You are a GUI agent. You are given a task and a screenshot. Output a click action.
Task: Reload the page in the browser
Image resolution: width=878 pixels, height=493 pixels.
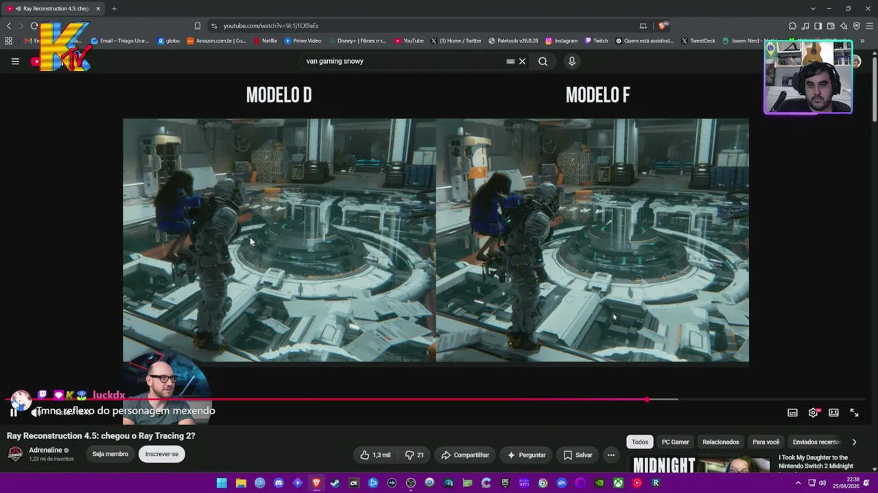coord(34,26)
